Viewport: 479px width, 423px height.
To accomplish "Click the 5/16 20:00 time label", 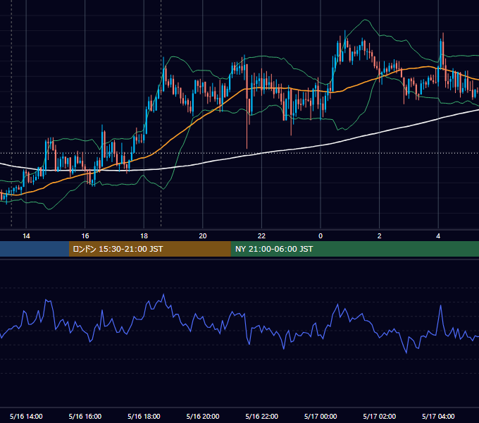I will (203, 416).
